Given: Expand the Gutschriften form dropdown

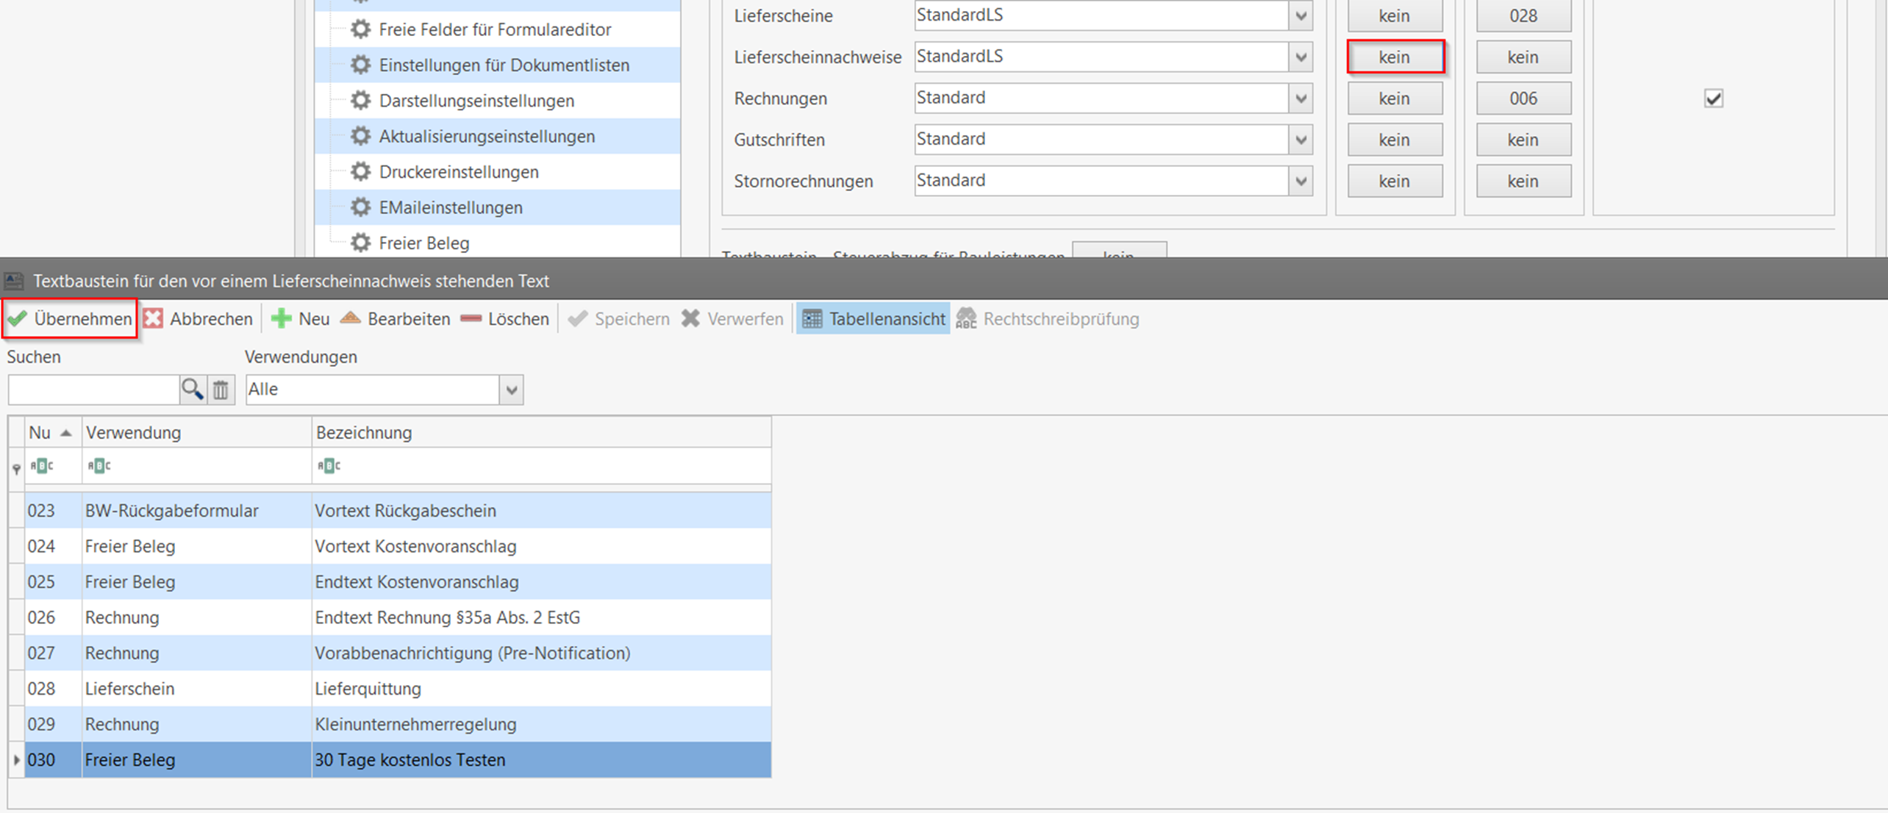Looking at the screenshot, I should [1301, 140].
